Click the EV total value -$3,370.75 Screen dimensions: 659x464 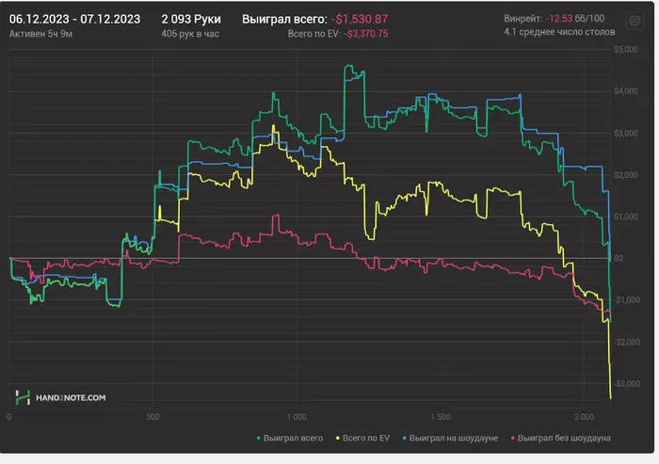367,34
